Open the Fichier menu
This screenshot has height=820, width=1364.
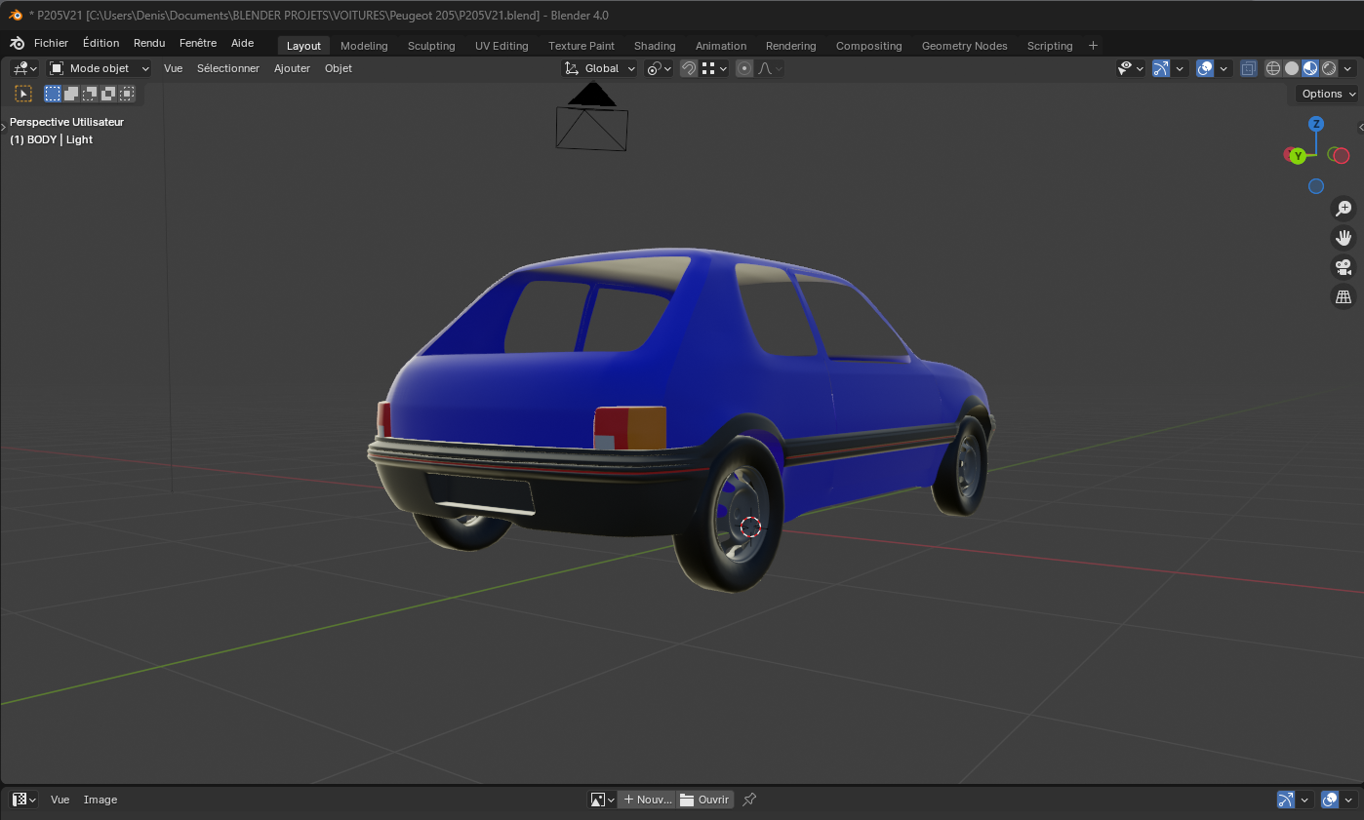point(52,43)
